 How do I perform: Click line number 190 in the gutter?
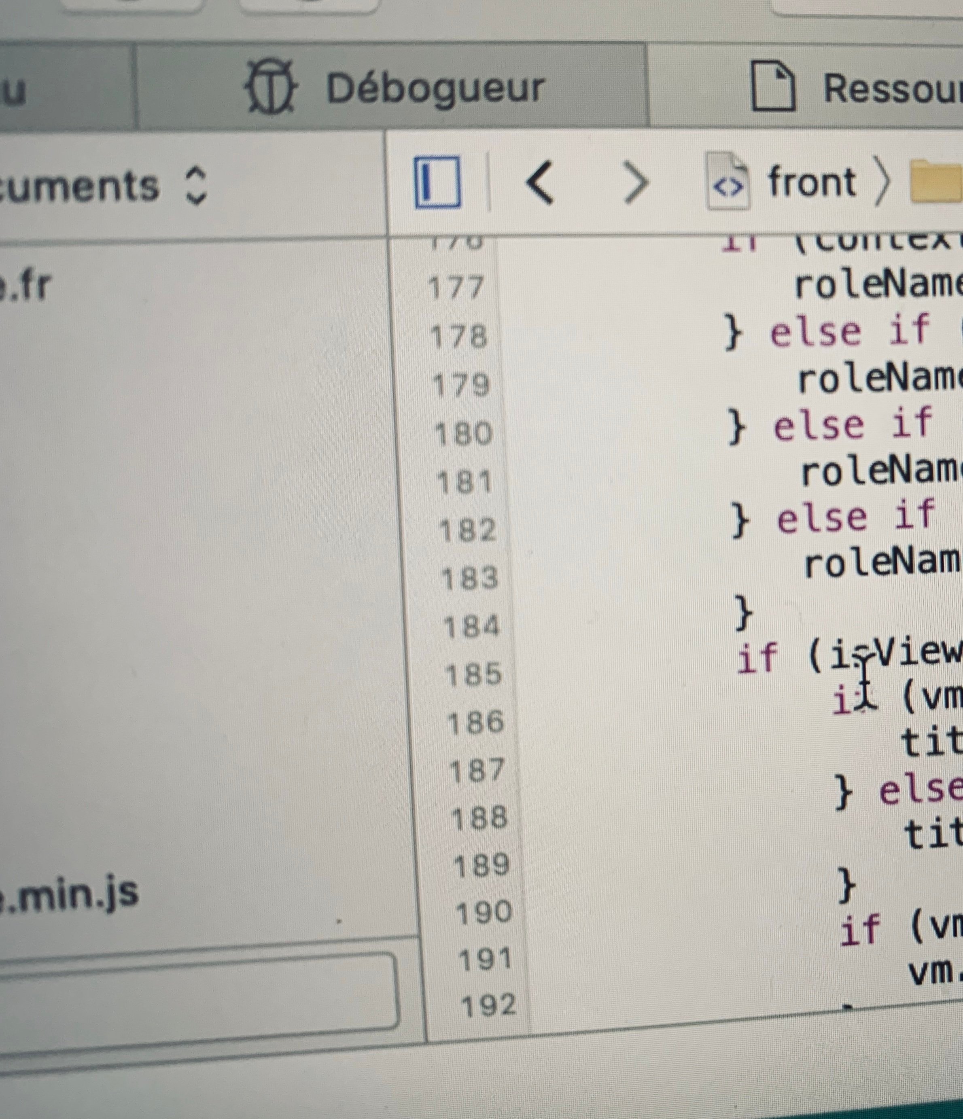pyautogui.click(x=484, y=913)
